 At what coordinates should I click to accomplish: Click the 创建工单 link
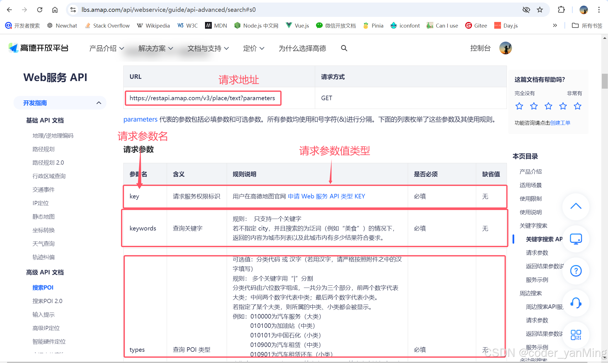click(560, 123)
